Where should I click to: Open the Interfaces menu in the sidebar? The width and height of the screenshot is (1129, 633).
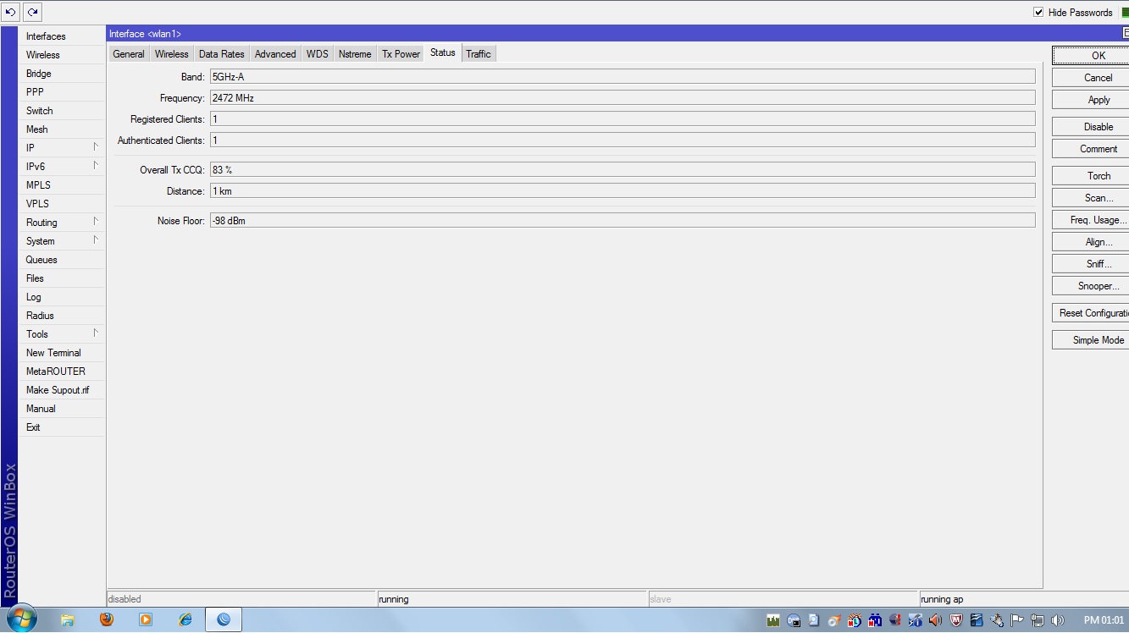coord(61,36)
